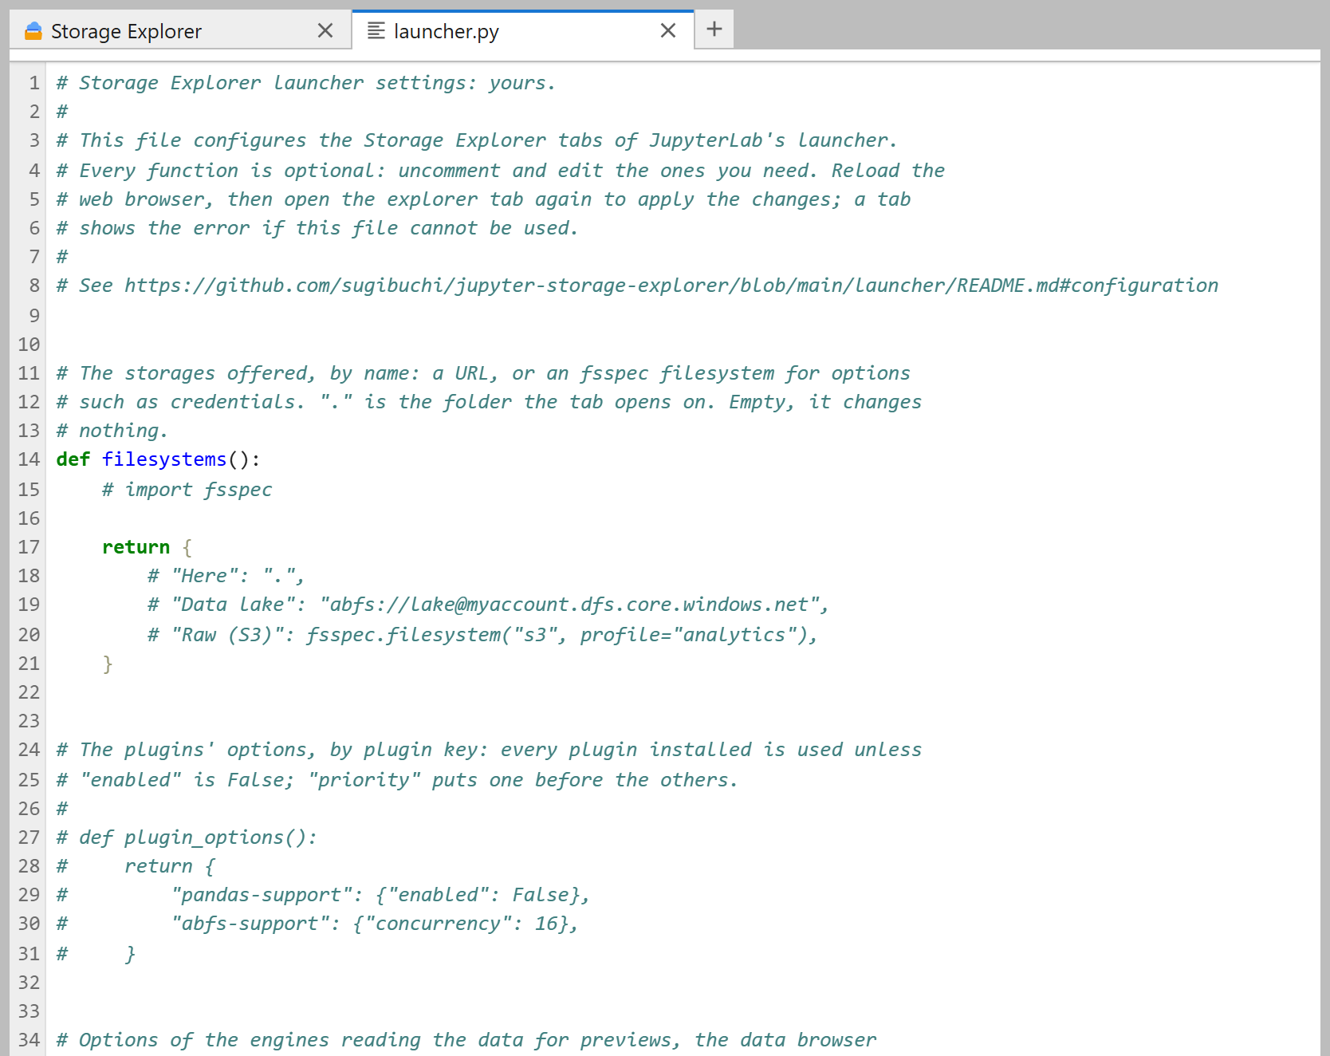The width and height of the screenshot is (1330, 1056).
Task: Close the launcher.py tab
Action: (x=668, y=30)
